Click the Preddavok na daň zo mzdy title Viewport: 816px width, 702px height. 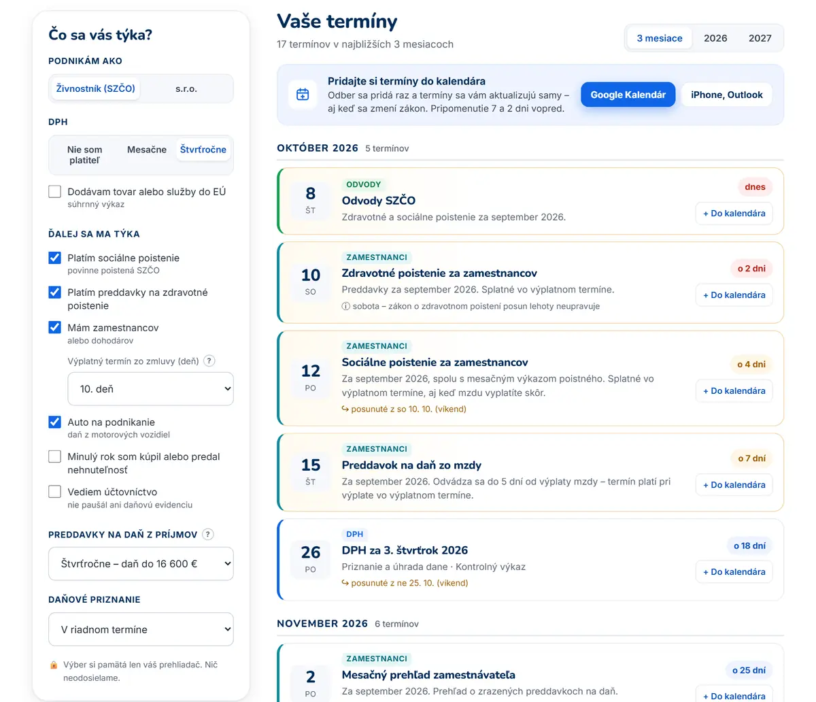(x=411, y=465)
